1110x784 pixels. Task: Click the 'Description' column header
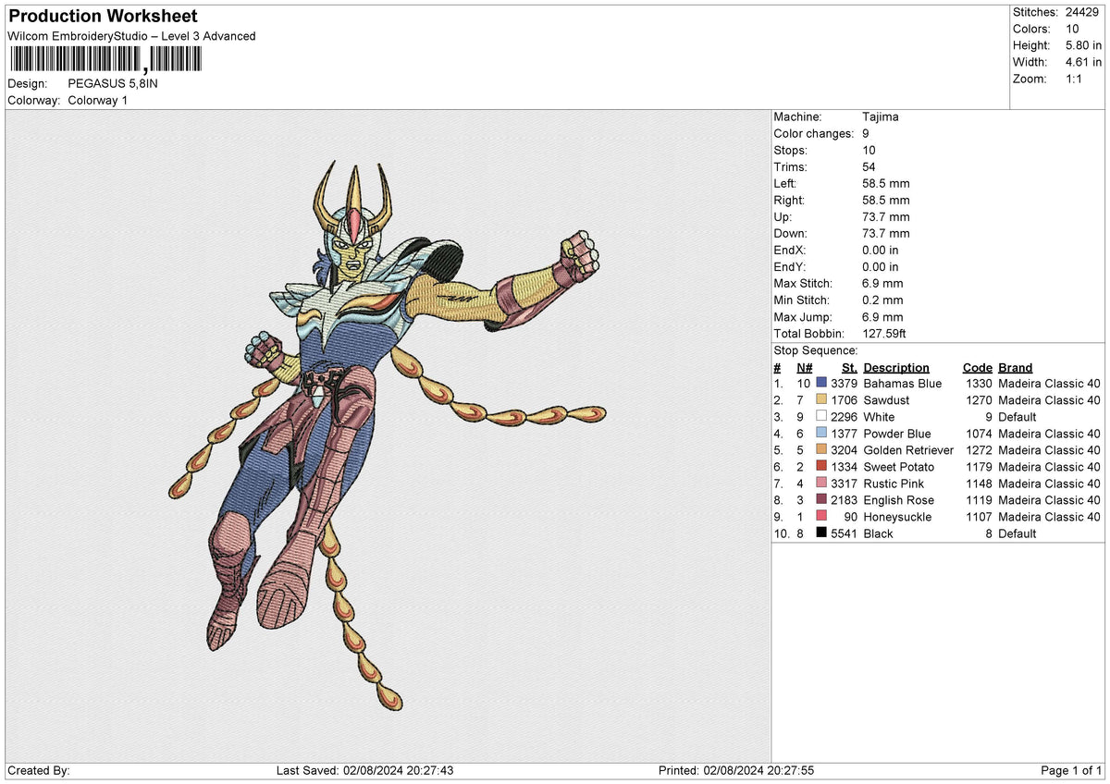(x=896, y=368)
